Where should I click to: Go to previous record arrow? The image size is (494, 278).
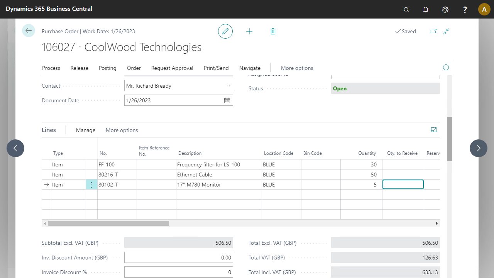(15, 148)
